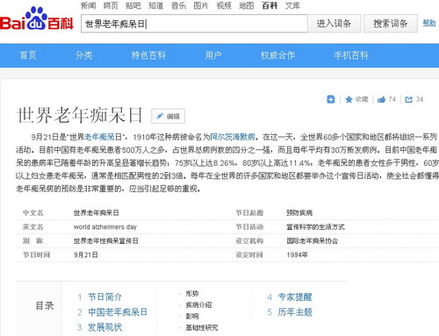Jump to section 5 历年主题

coord(295,312)
